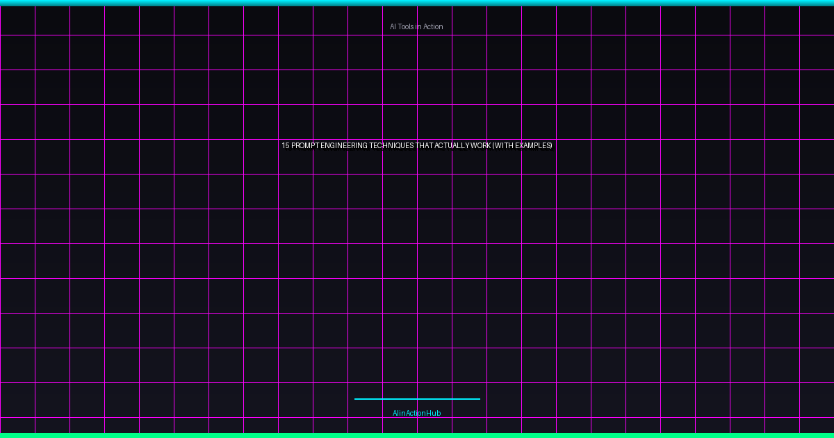Click the cyan divider line above AIinActionHub
Viewport: 834px width, 438px height.
(417, 399)
